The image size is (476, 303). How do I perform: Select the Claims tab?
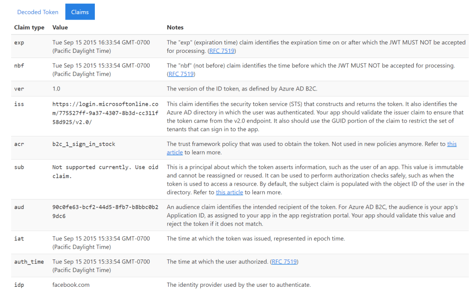click(79, 12)
